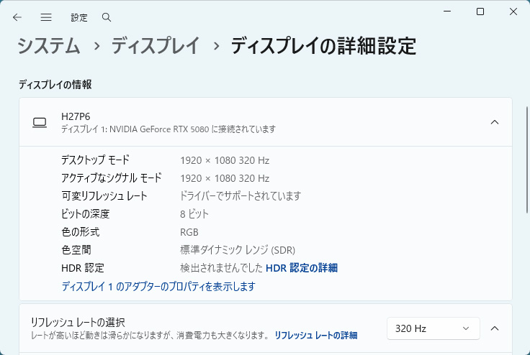This screenshot has height=355, width=530.
Task: Collapse the リフレッシュ レートの選択 section
Action: (x=495, y=328)
